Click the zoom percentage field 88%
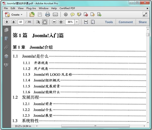 (70, 22)
